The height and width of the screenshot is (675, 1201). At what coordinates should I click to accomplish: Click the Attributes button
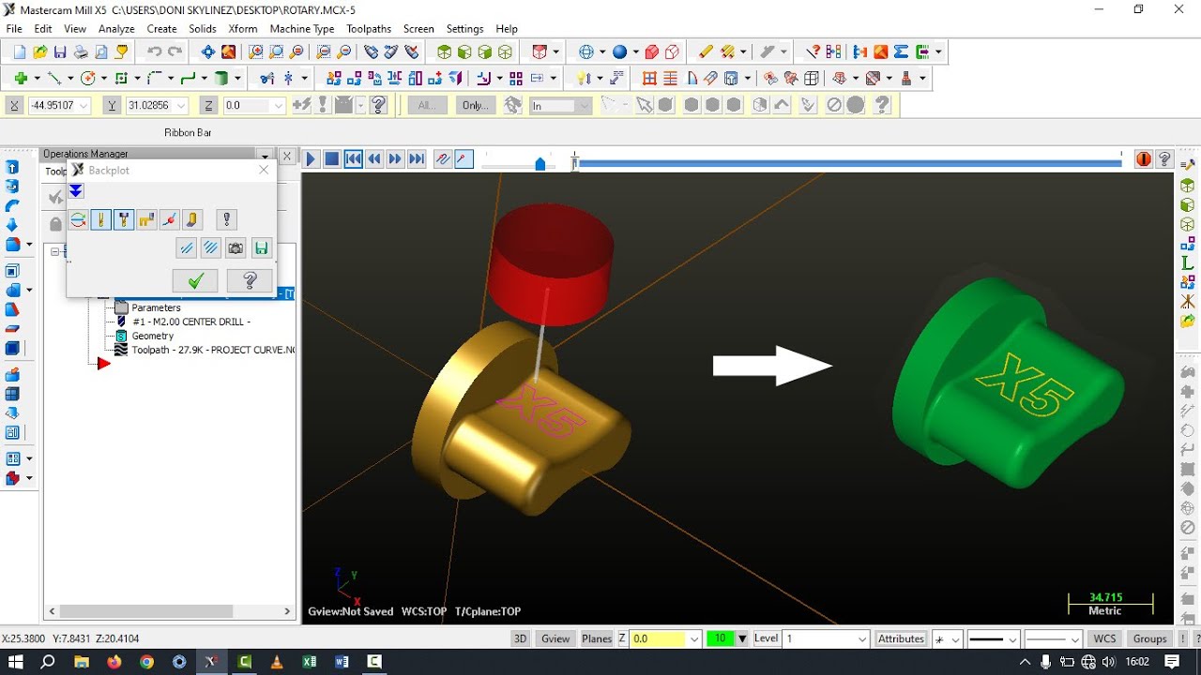[902, 638]
